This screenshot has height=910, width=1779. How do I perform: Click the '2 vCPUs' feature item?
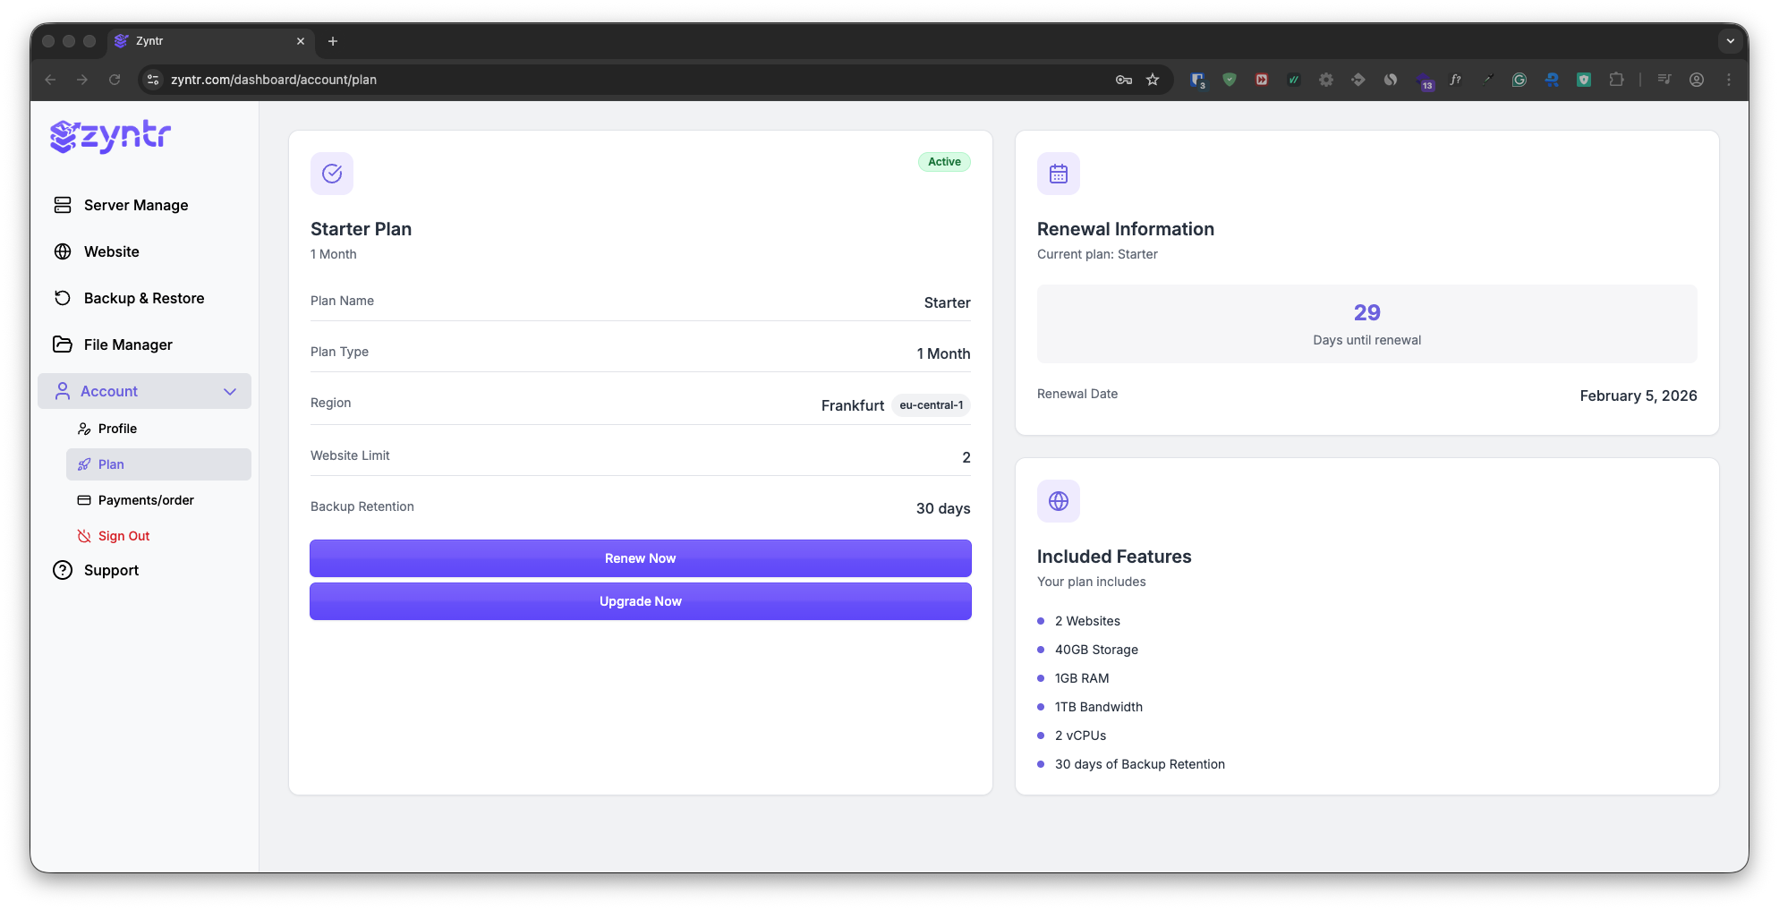pos(1080,736)
